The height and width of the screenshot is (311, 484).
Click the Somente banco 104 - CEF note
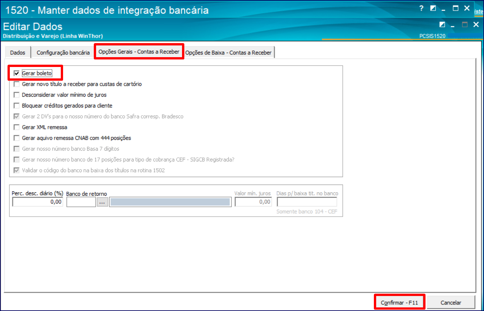(307, 212)
